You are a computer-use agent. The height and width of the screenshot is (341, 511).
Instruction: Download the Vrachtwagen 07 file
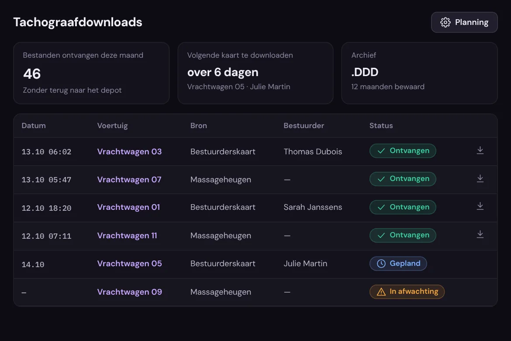point(480,179)
